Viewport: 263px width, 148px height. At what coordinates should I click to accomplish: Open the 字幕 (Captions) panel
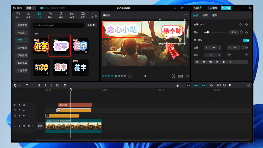[x=82, y=15]
